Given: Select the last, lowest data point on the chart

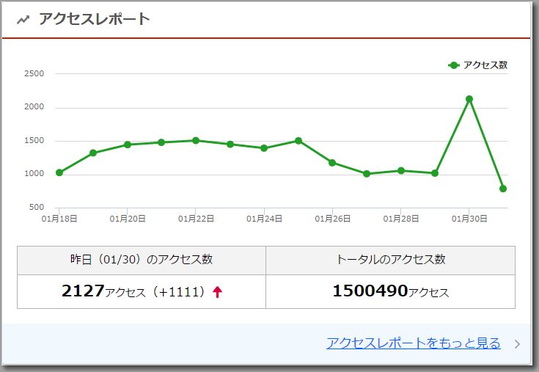Looking at the screenshot, I should tap(503, 189).
